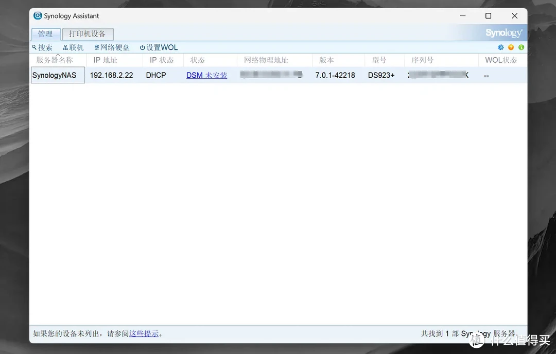Open the DSM 未安装 status link

206,75
